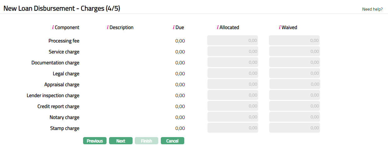Proceed with the Next button
Screen dimensions: 388x158
pos(121,141)
